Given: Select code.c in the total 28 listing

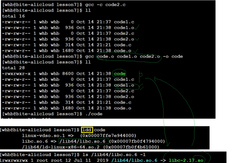Looking at the screenshot, I should pyautogui.click(x=122, y=103).
